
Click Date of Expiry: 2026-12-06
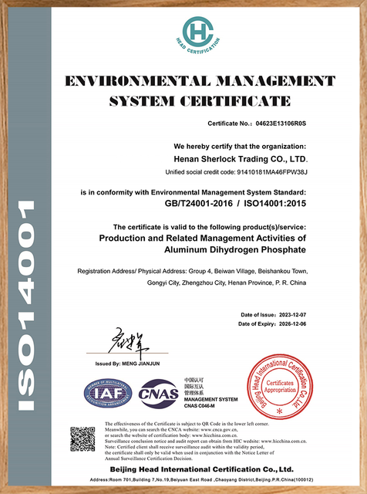point(272,324)
